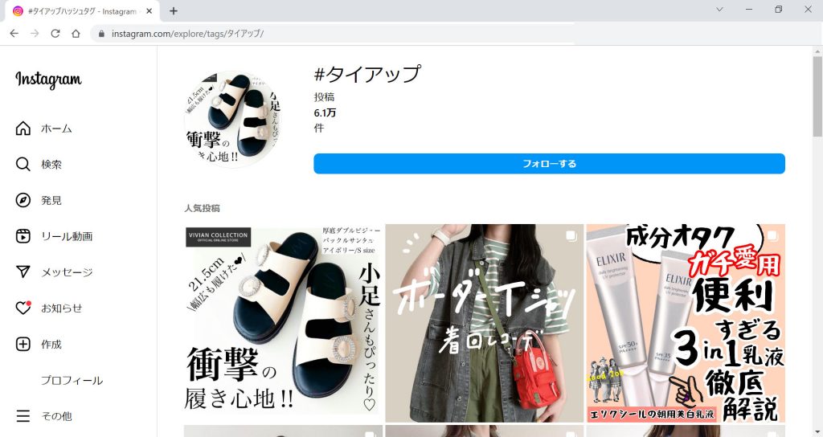Click the carousel icon on ボーダーTシャツ post
The image size is (823, 437).
click(571, 236)
